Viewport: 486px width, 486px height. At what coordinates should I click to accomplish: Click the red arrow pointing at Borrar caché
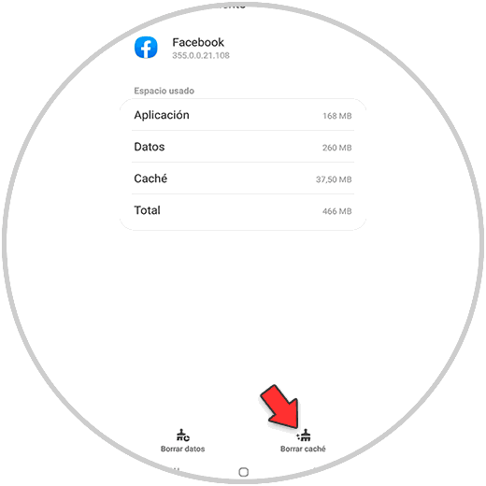pos(281,407)
